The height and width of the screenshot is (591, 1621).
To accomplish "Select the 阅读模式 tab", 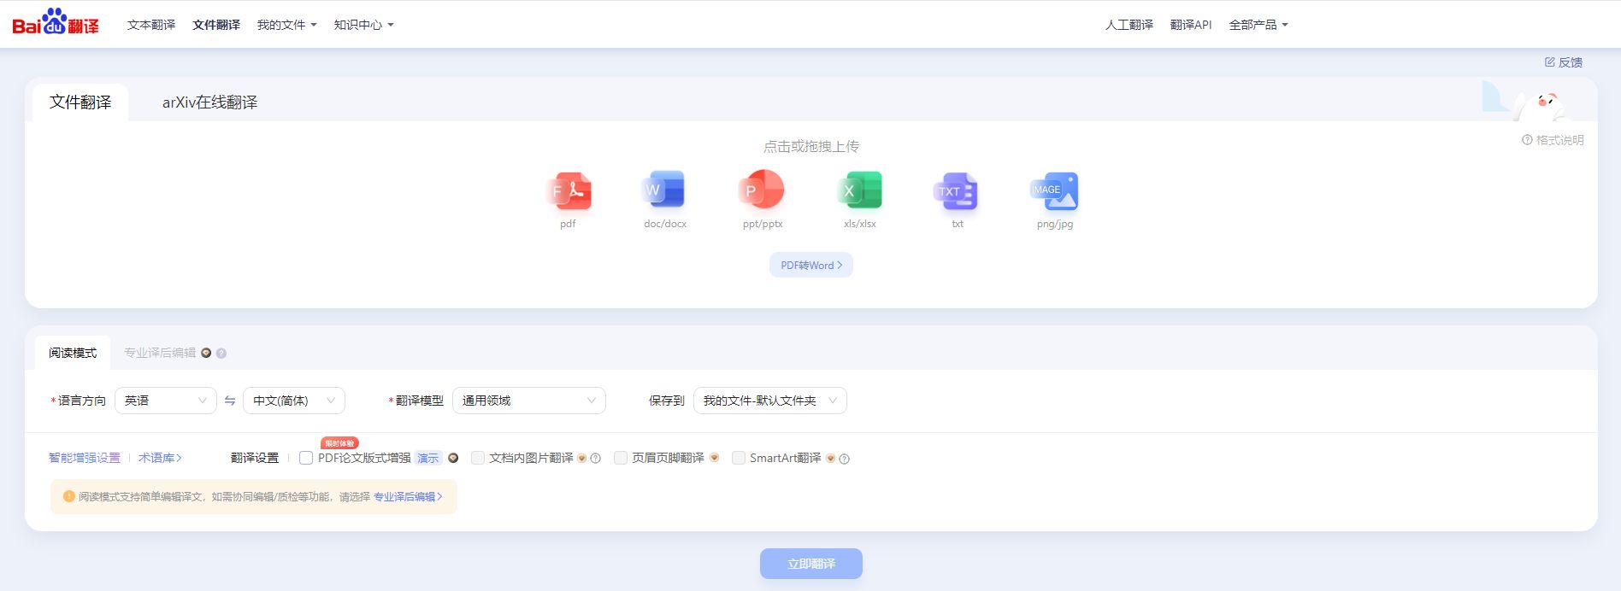I will 73,353.
